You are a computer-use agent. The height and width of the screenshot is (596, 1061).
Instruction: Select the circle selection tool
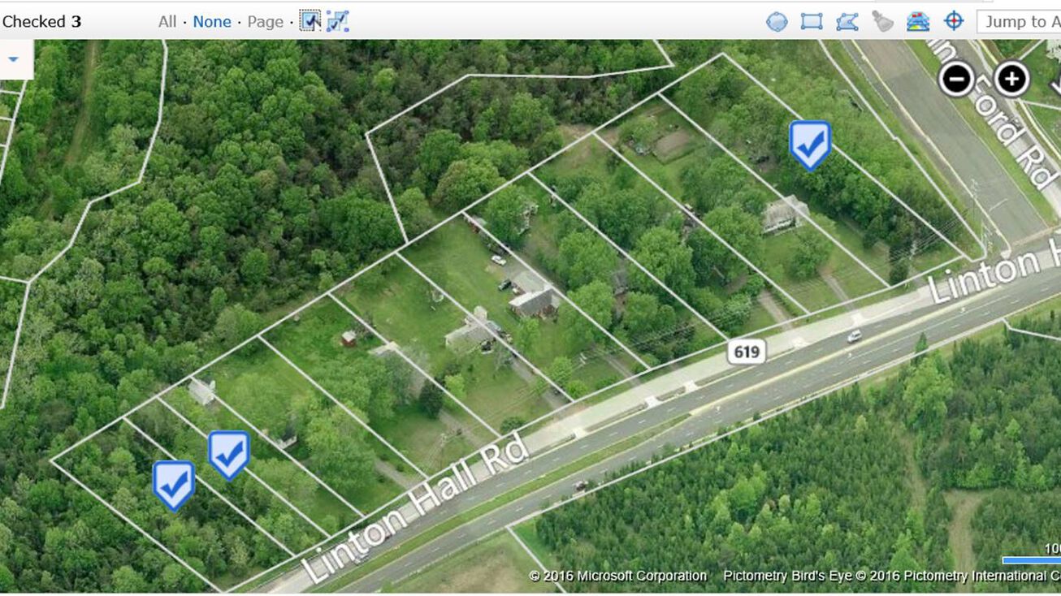777,22
